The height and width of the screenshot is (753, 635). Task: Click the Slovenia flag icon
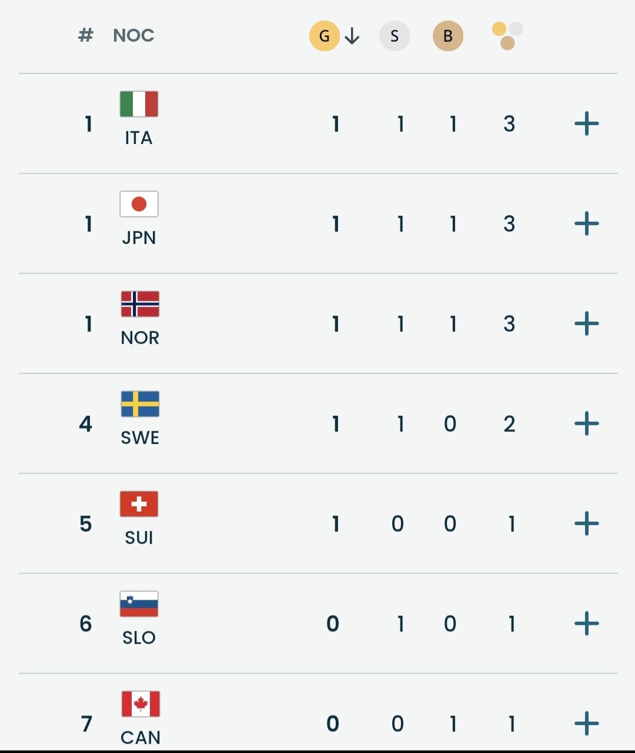coord(139,604)
